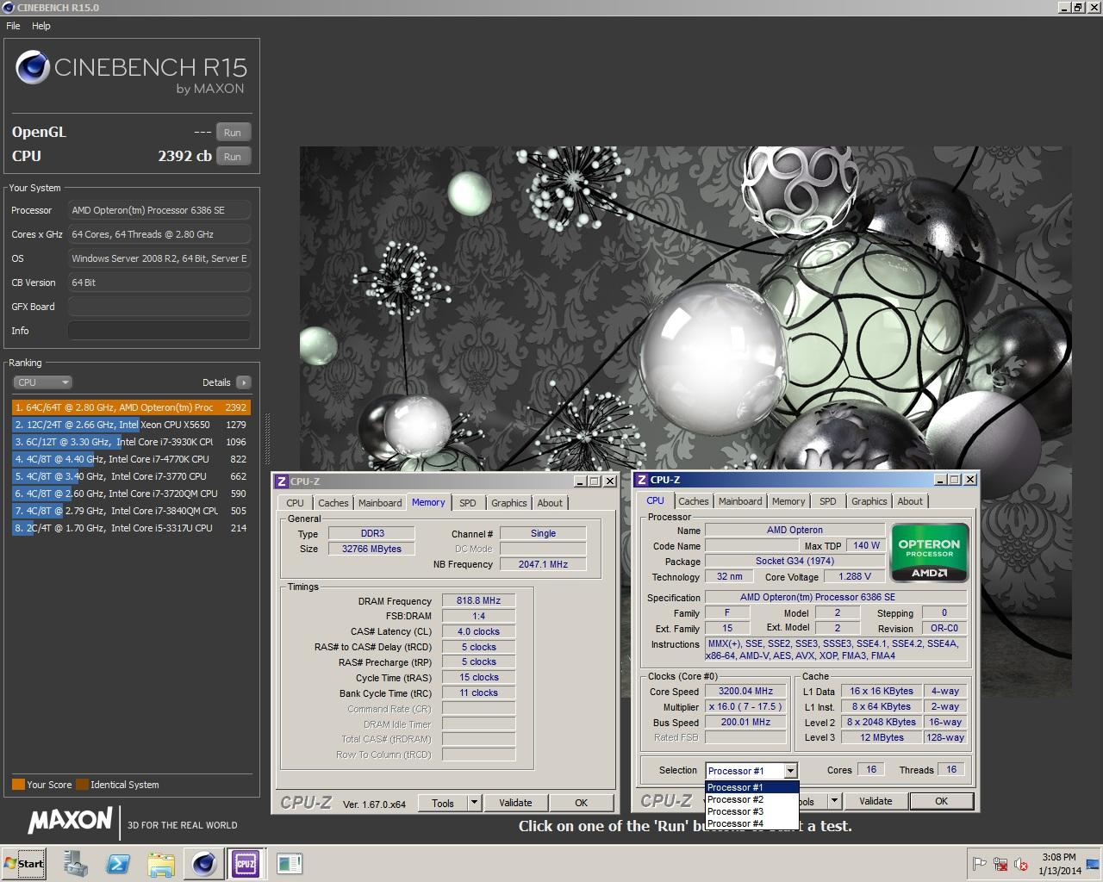Click the empty Info text field
1103x882 pixels.
pyautogui.click(x=159, y=331)
